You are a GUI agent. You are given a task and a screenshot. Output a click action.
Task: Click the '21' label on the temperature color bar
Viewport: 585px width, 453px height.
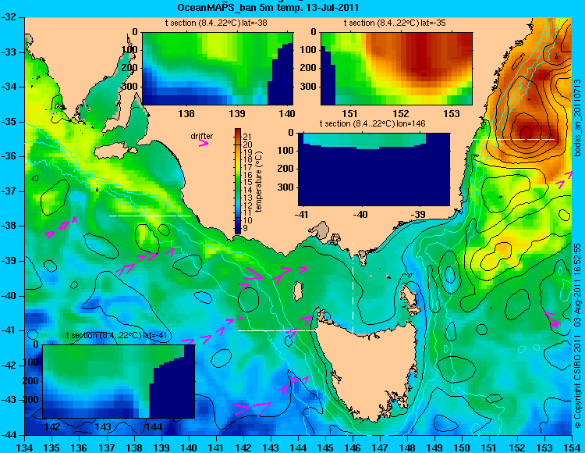tap(247, 137)
